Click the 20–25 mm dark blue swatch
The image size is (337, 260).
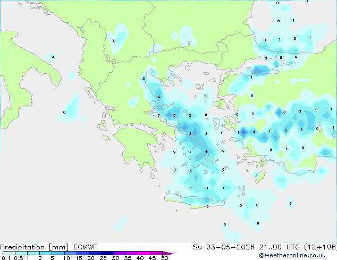point(95,253)
